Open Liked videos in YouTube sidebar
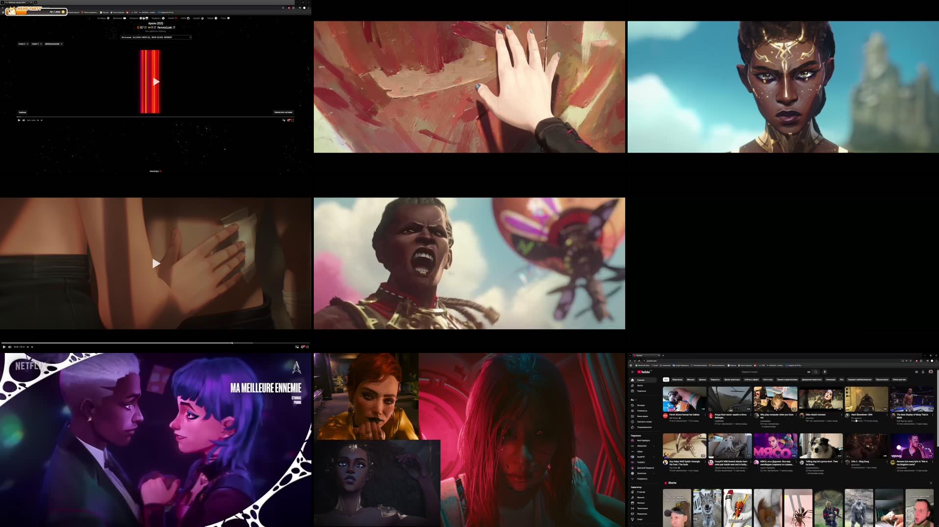Screen dimensions: 939x527 [x=643, y=427]
